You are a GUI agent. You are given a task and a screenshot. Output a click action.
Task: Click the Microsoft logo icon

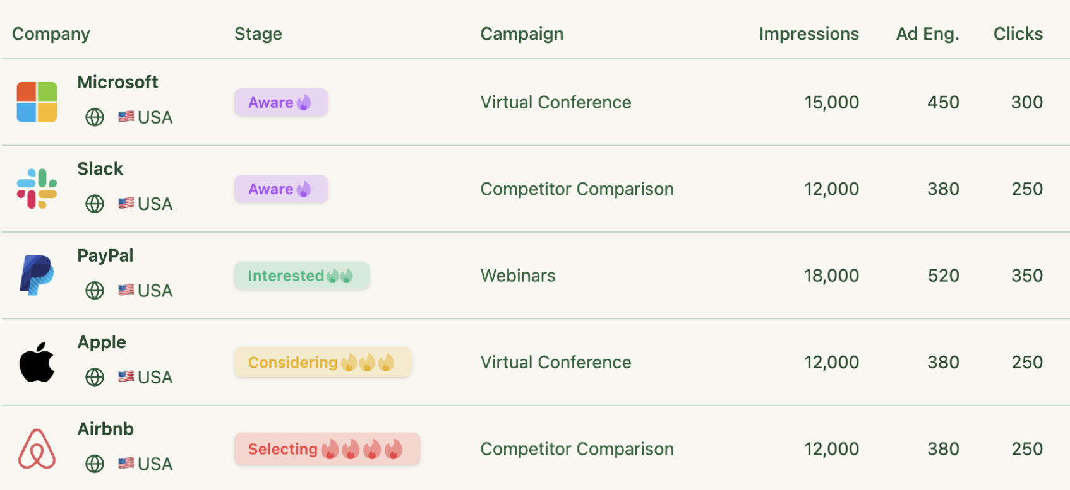coord(37,102)
